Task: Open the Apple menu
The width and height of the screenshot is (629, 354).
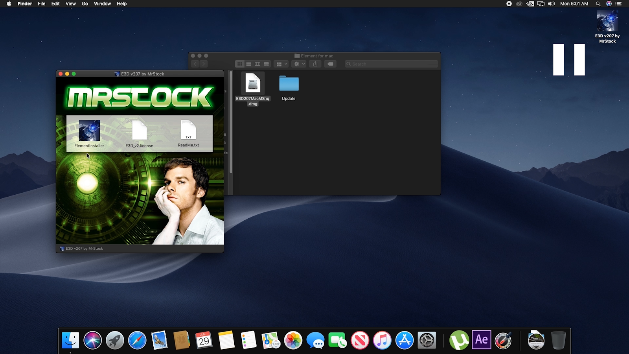Action: tap(9, 4)
